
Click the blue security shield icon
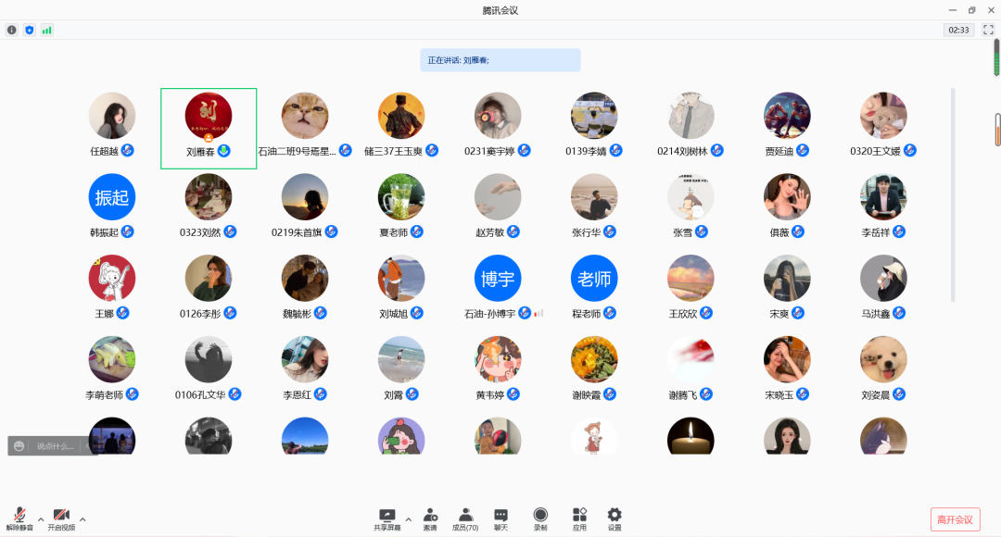pos(29,30)
